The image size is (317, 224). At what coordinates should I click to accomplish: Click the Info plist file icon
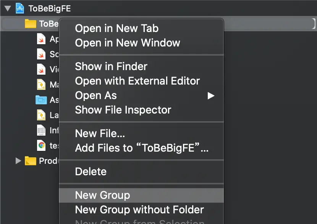(x=41, y=130)
